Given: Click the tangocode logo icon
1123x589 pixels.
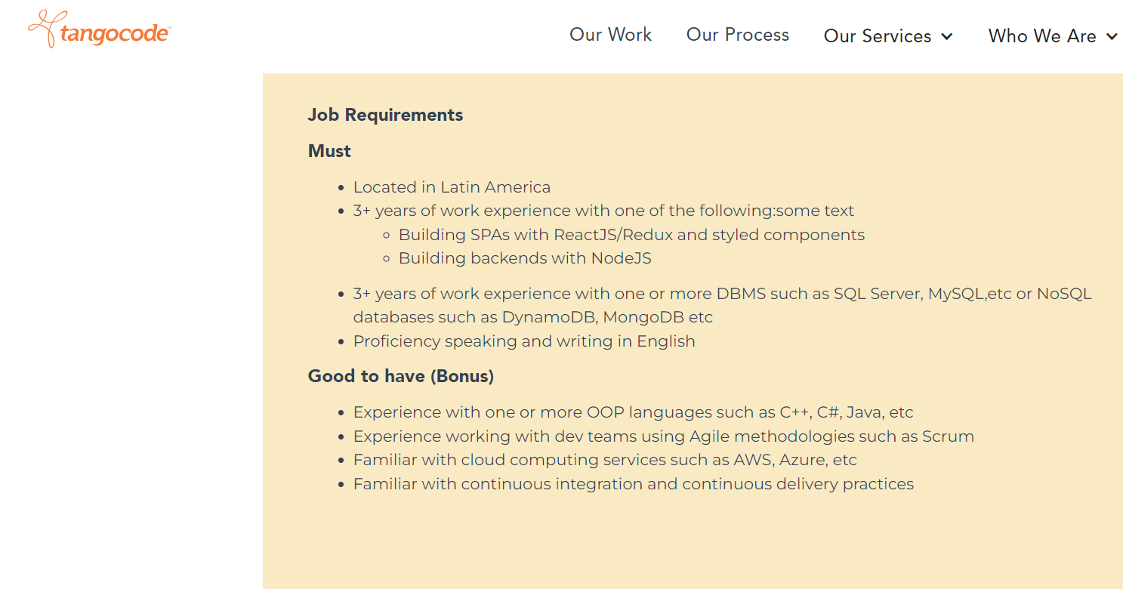Looking at the screenshot, I should 43,29.
